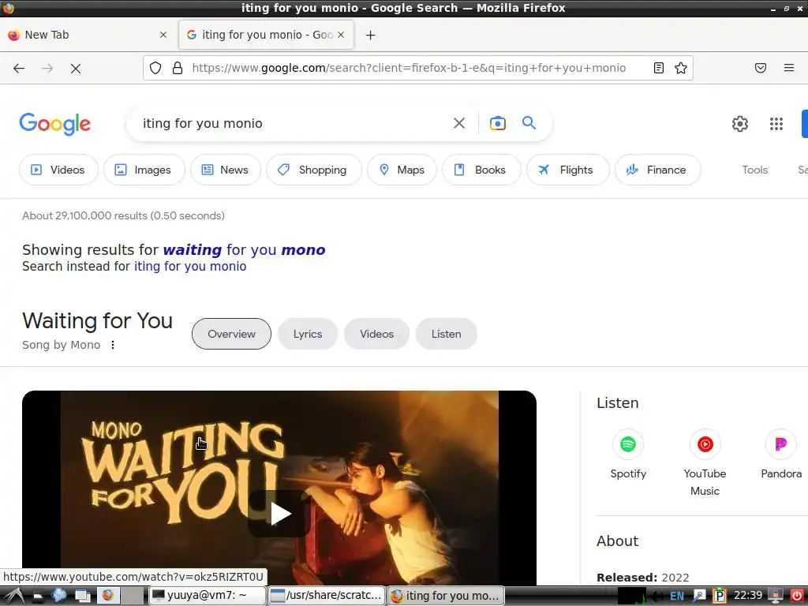808x606 pixels.
Task: Filter results by News
Action: tap(226, 170)
